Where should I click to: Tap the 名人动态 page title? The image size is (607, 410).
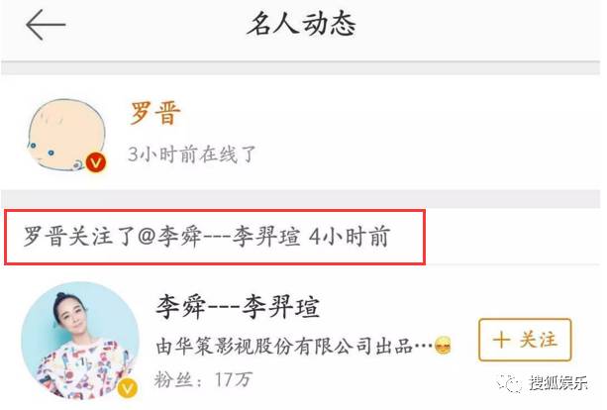click(x=302, y=25)
